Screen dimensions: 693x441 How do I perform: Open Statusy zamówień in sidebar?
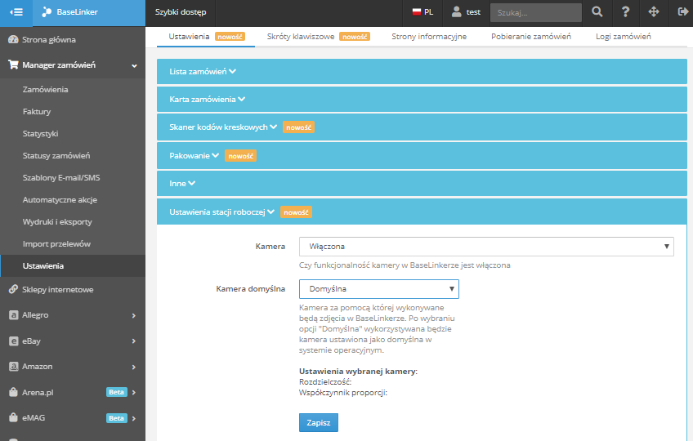click(x=56, y=156)
